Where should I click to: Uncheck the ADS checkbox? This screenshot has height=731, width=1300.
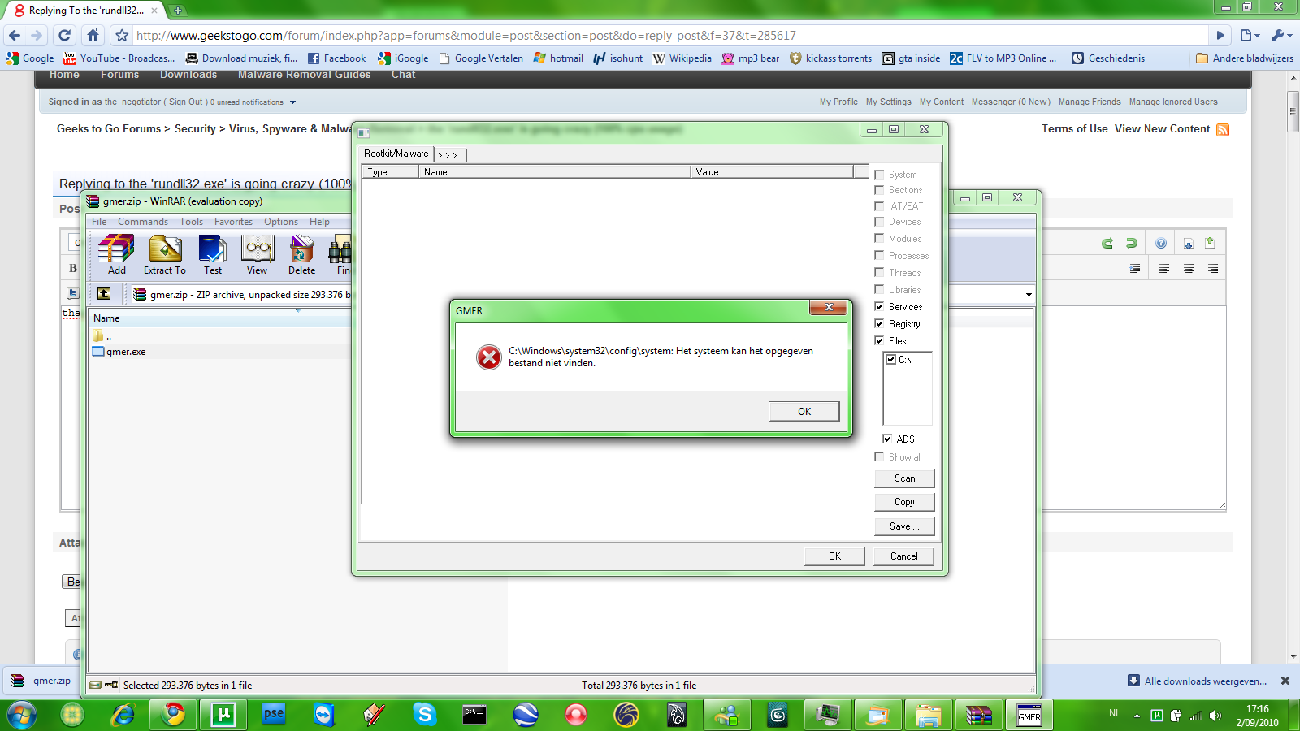(x=887, y=439)
